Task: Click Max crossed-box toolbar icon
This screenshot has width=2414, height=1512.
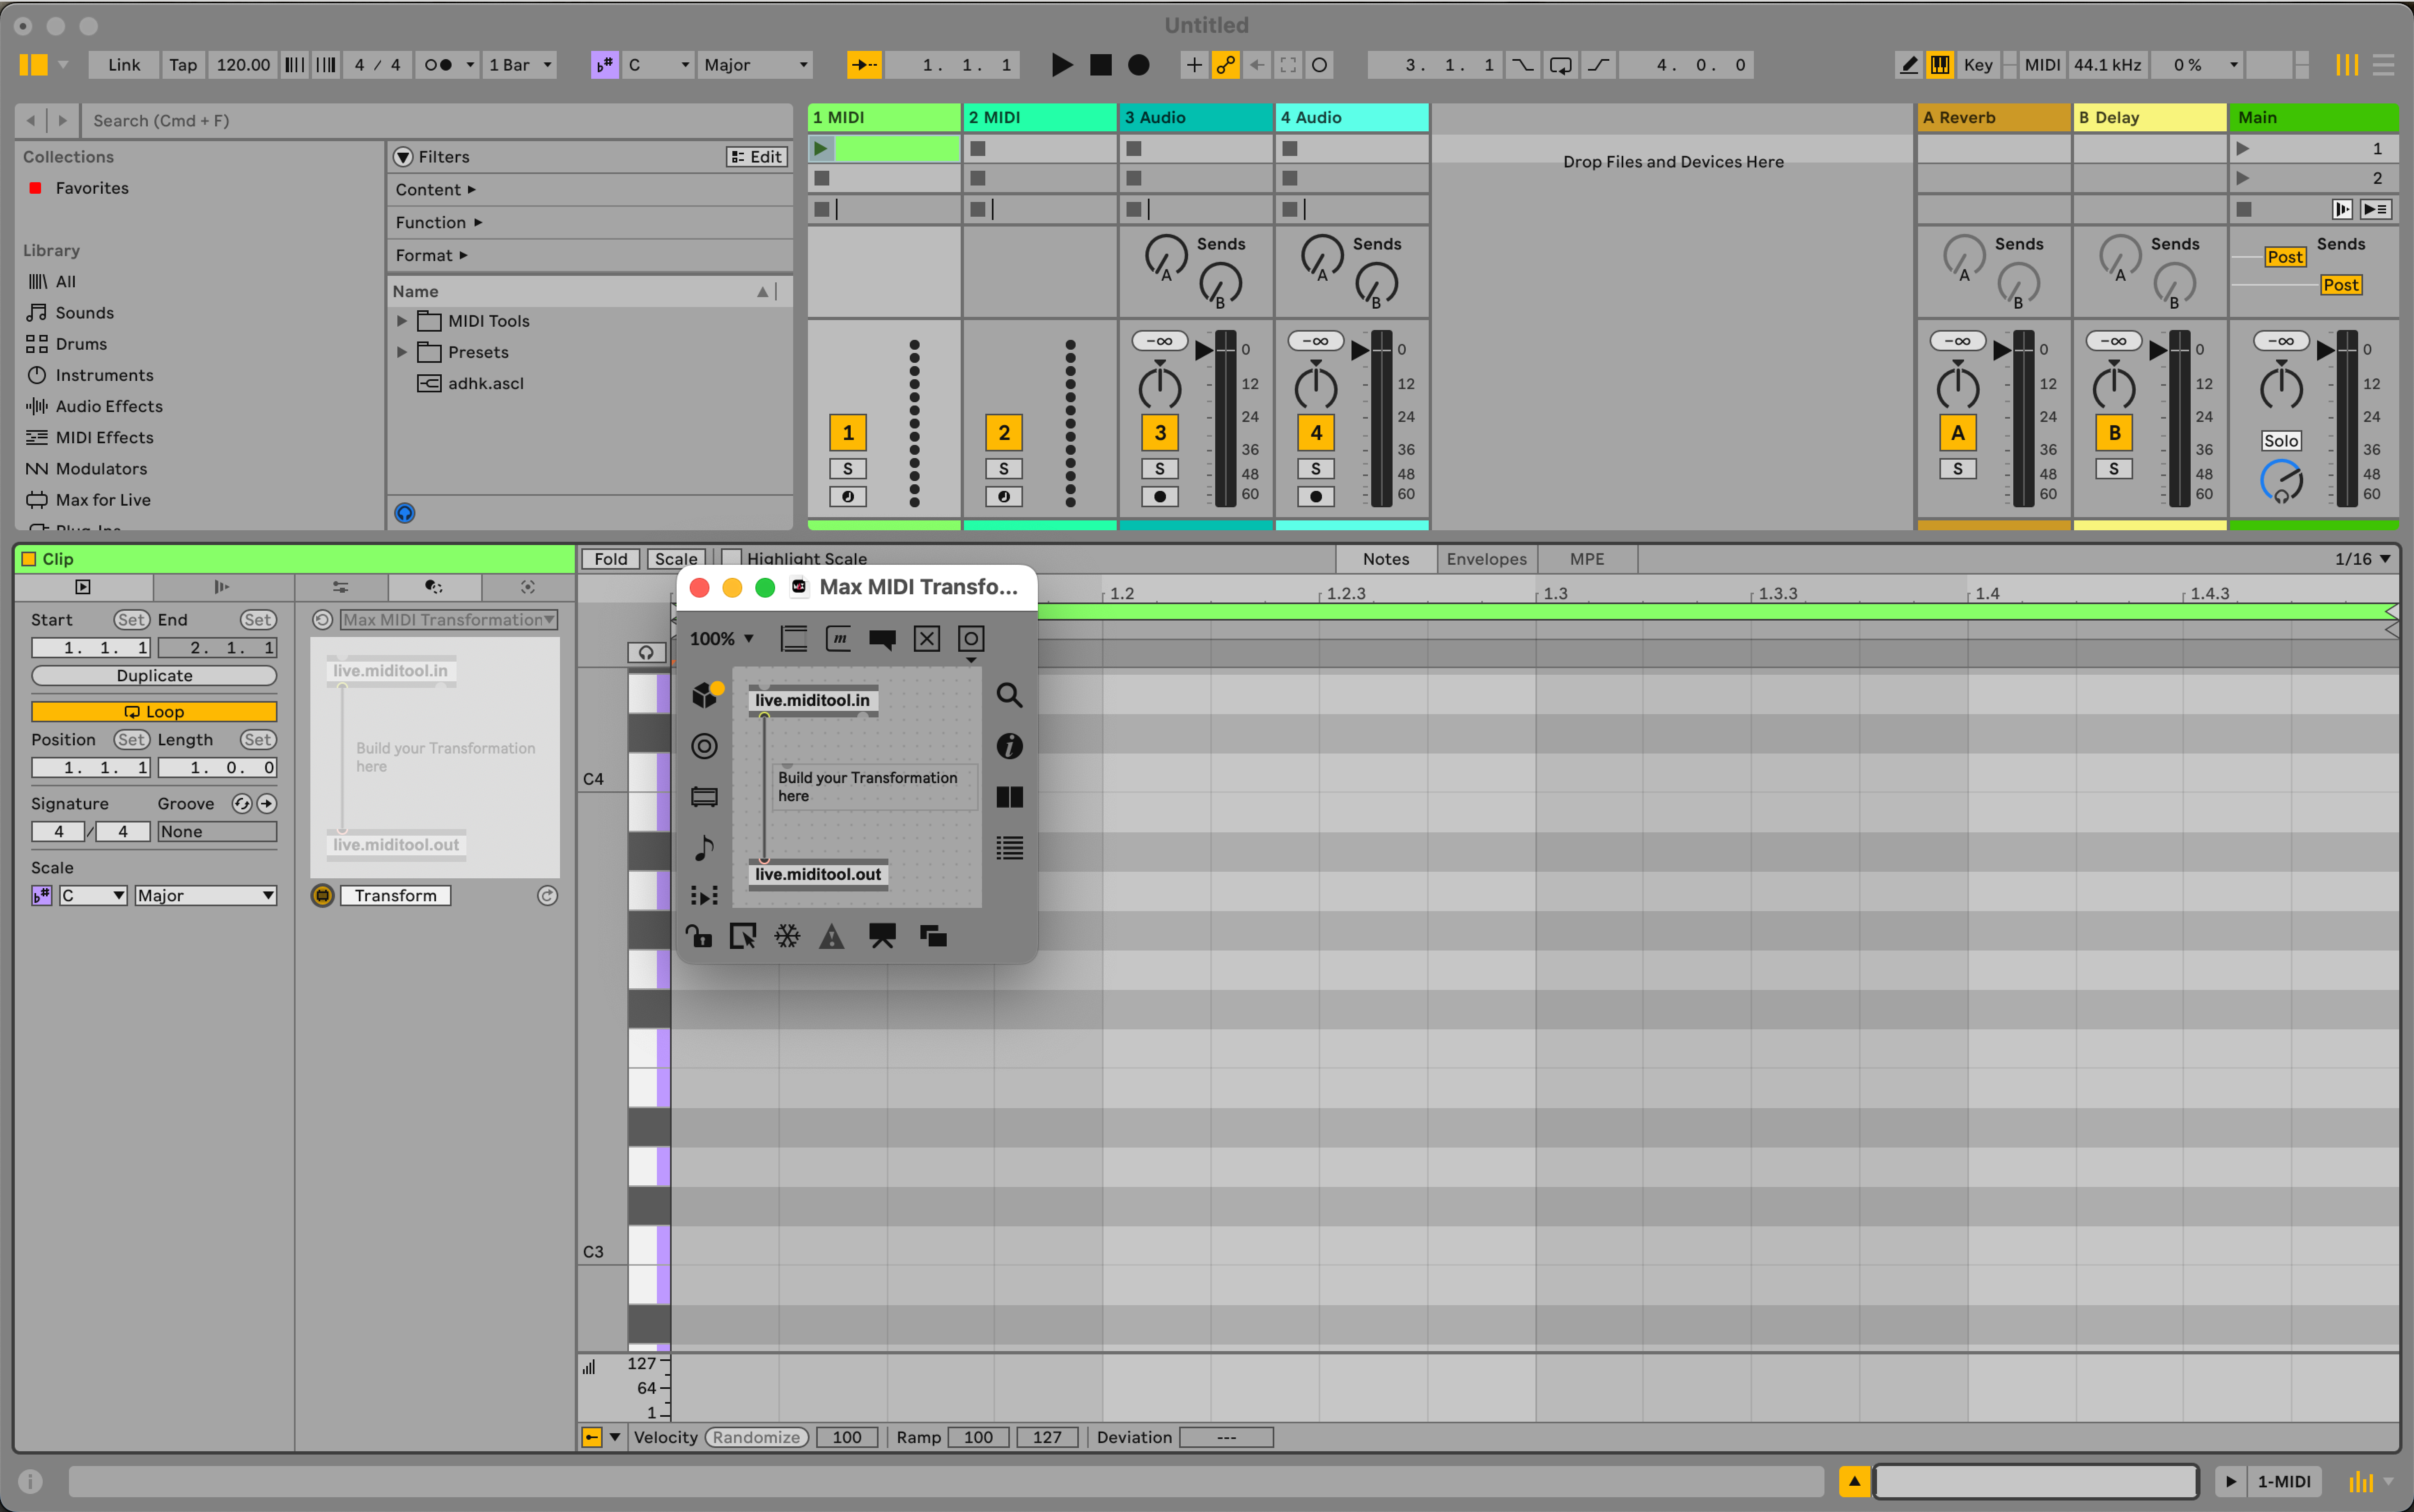Action: [927, 639]
